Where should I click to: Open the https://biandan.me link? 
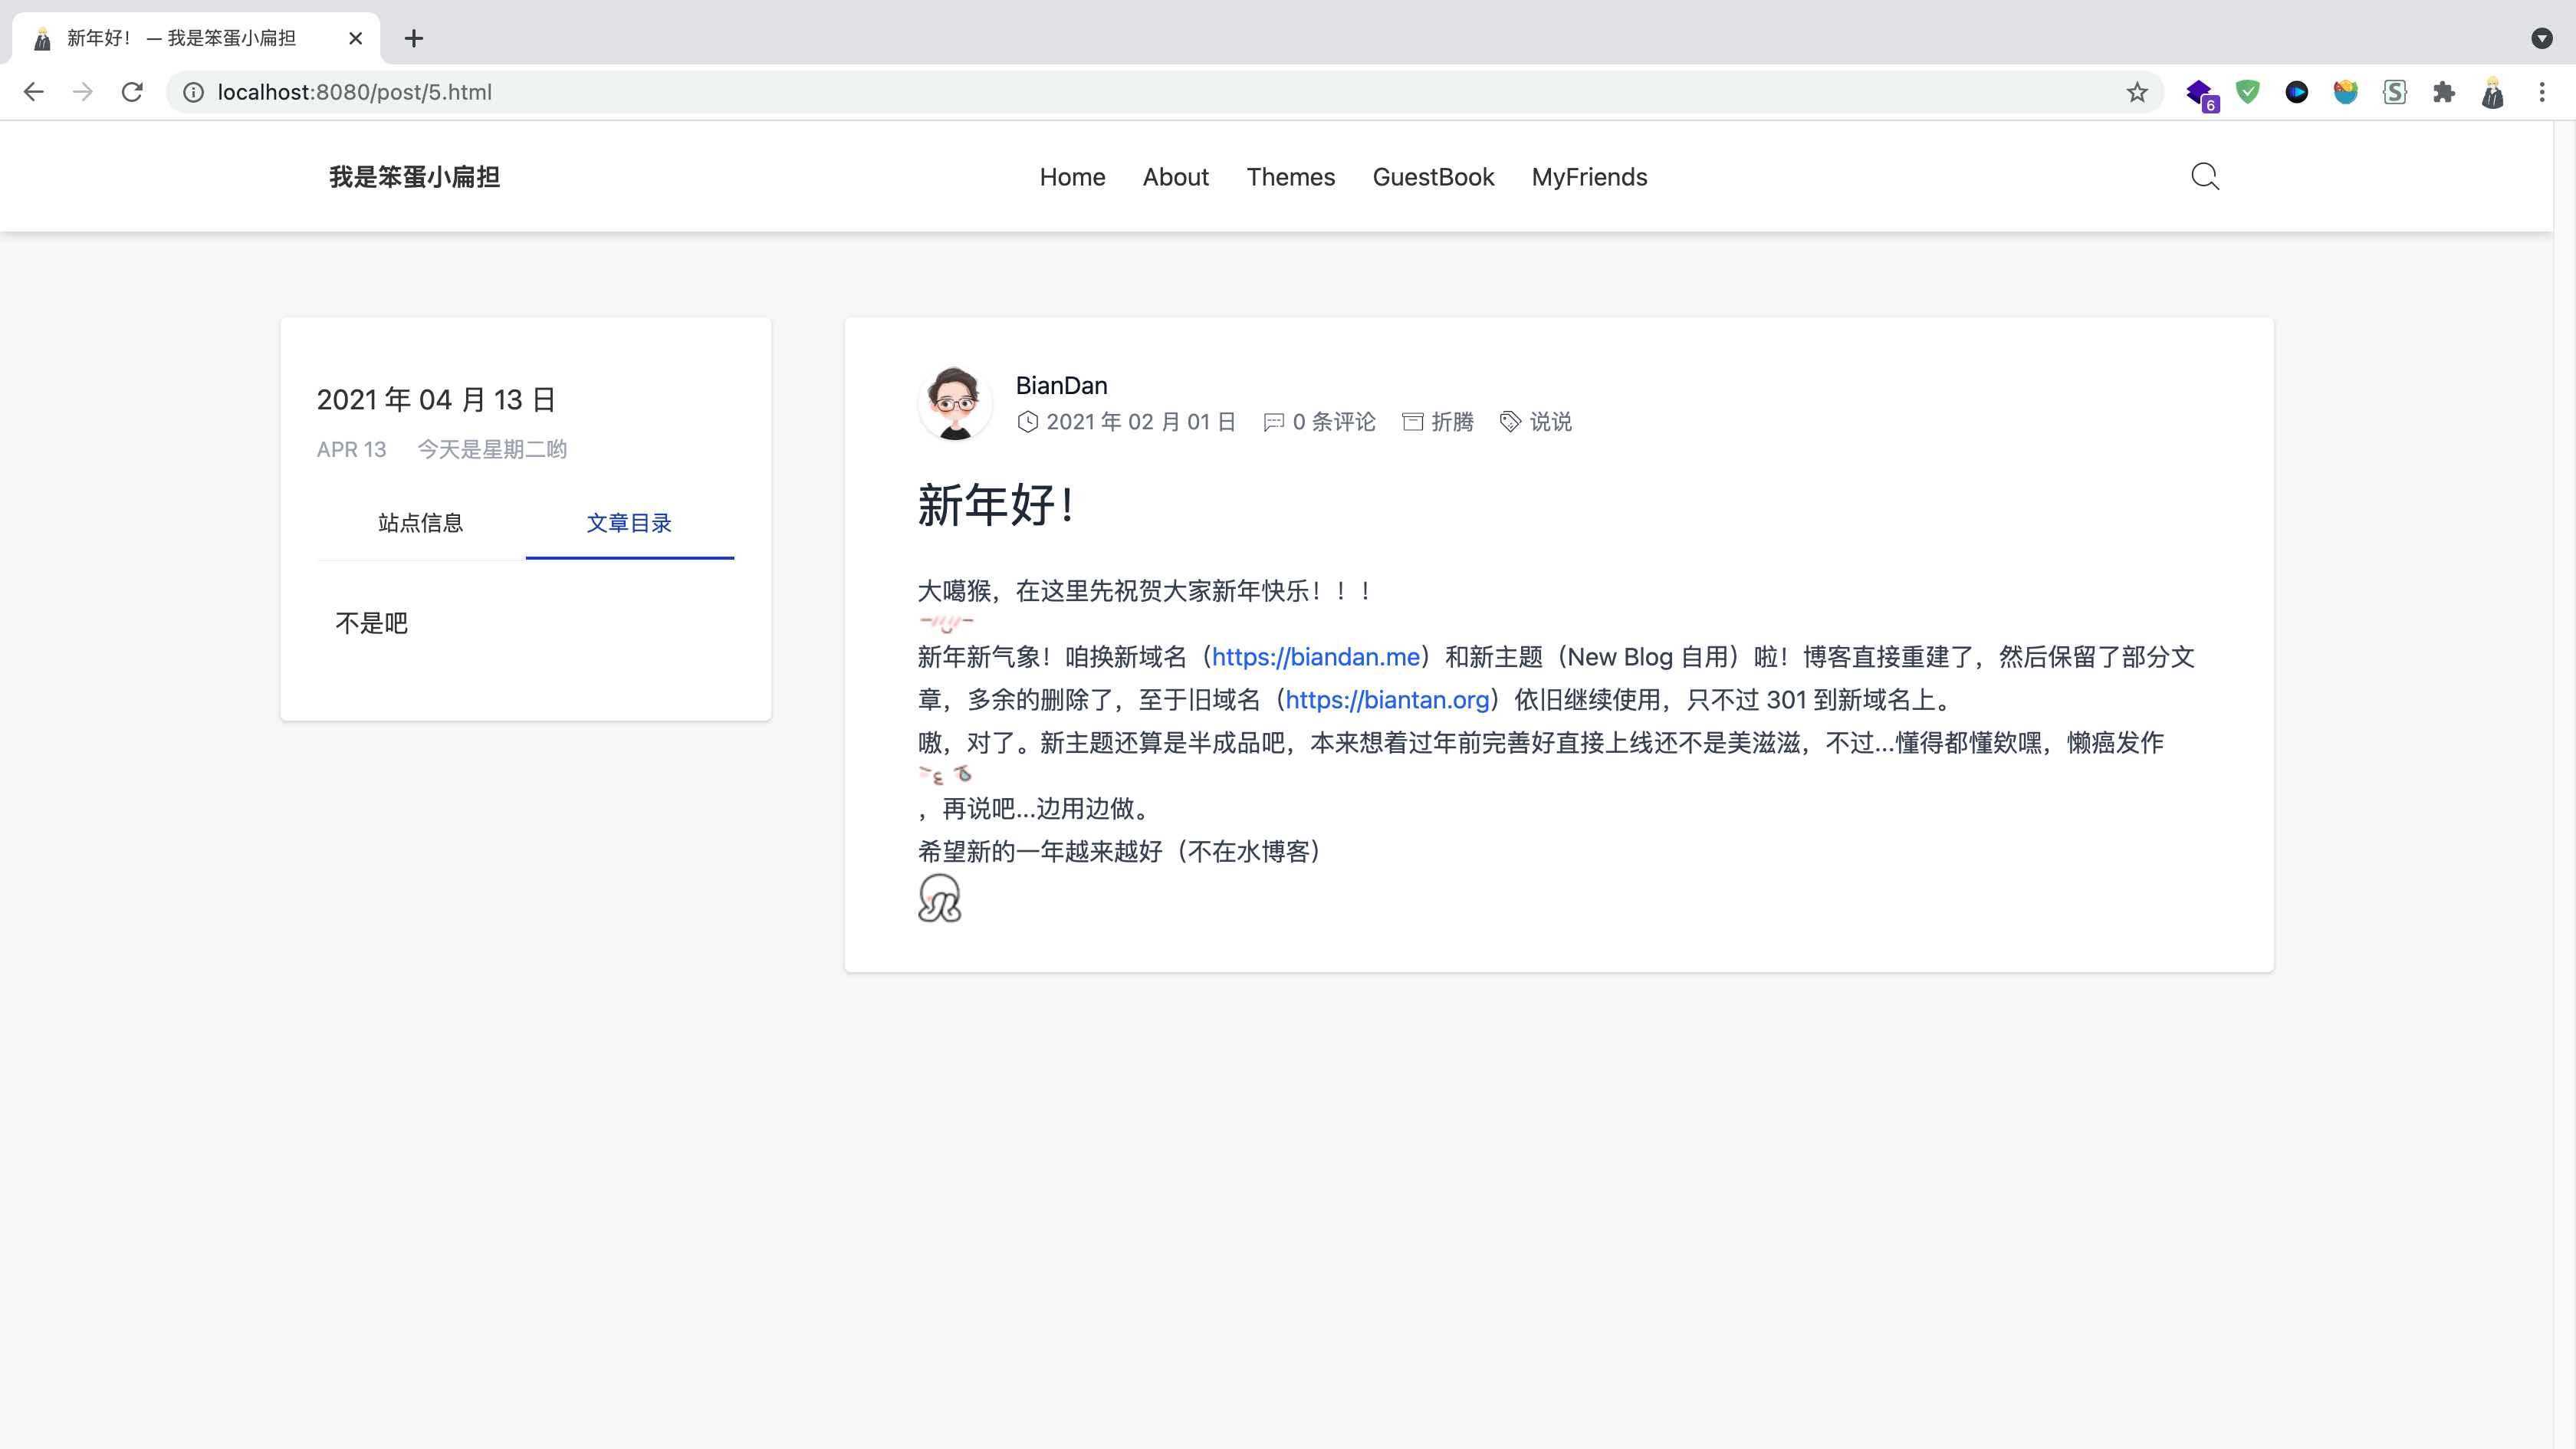tap(1315, 657)
